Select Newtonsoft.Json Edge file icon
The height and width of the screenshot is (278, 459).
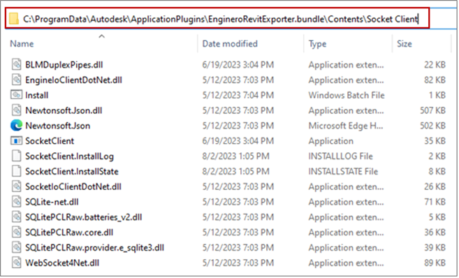tap(16, 125)
